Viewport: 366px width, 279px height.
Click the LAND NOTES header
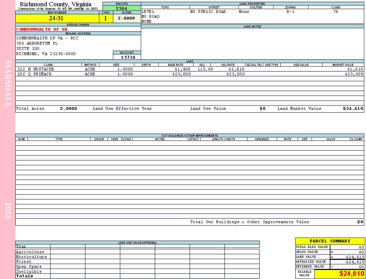pyautogui.click(x=252, y=27)
